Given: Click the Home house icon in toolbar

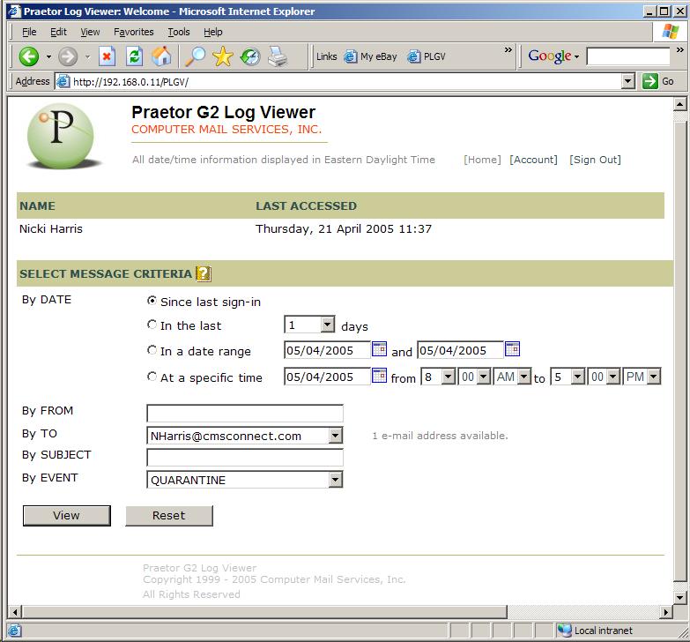Looking at the screenshot, I should (x=161, y=56).
